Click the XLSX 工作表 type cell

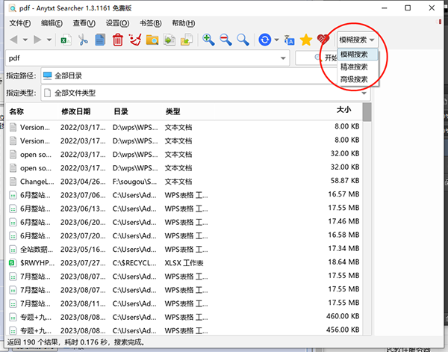pos(184,263)
